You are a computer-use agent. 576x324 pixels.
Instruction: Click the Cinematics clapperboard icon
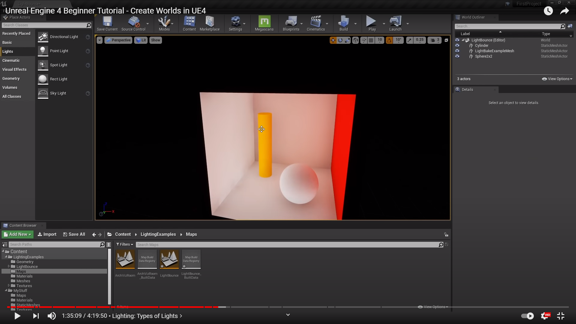[x=316, y=22]
